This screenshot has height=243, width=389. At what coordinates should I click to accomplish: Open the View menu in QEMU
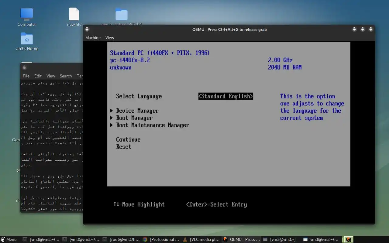coord(110,38)
